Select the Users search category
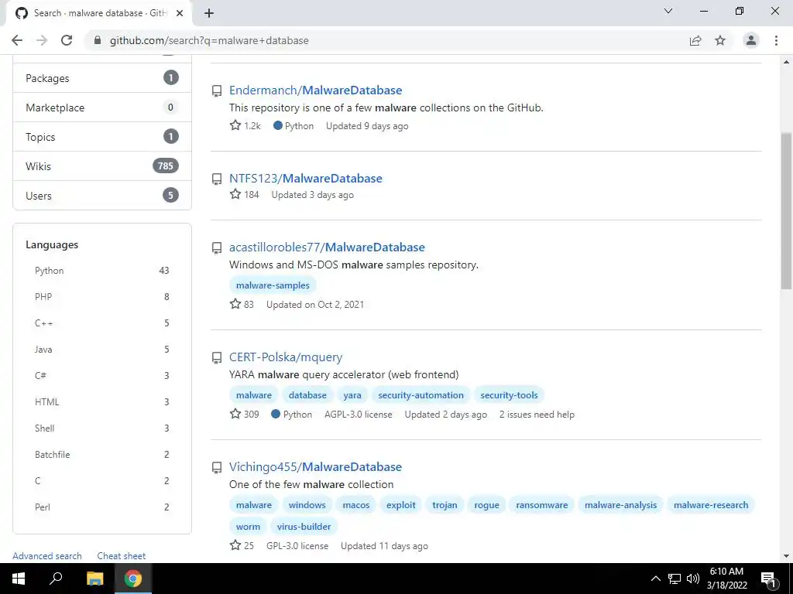Image resolution: width=793 pixels, height=594 pixels. pos(102,196)
